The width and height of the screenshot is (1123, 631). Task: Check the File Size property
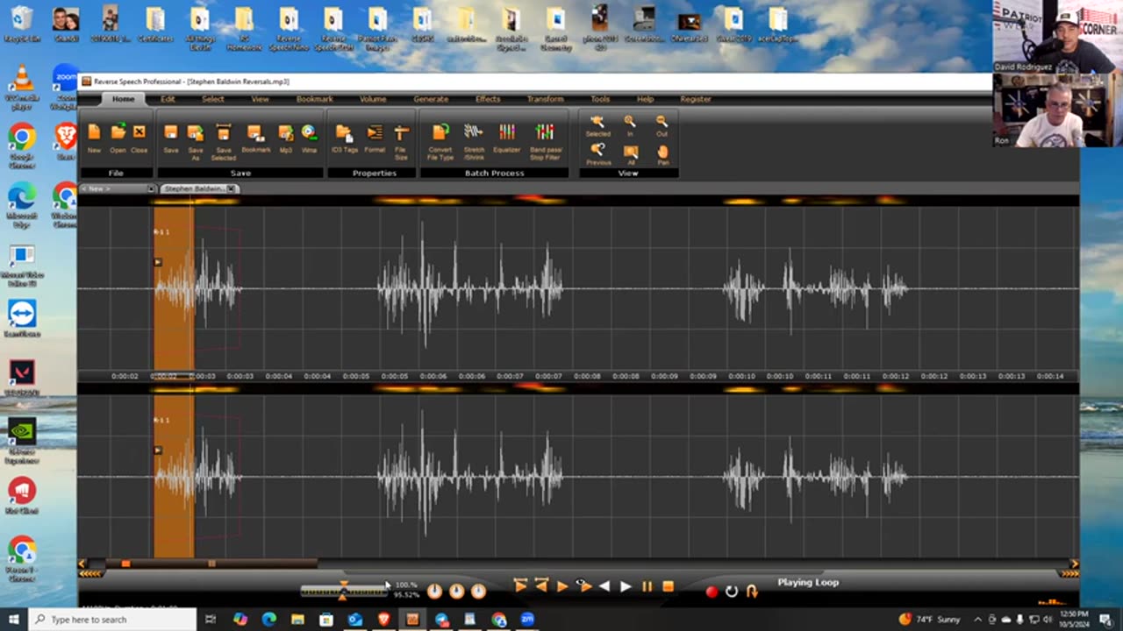[x=401, y=140]
